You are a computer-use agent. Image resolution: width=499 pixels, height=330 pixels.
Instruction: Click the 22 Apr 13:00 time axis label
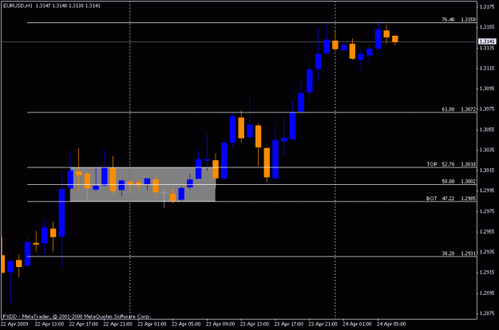click(50, 324)
